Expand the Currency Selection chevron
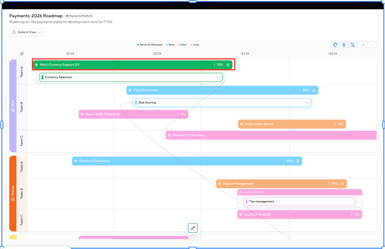The width and height of the screenshot is (385, 249). 218,77
